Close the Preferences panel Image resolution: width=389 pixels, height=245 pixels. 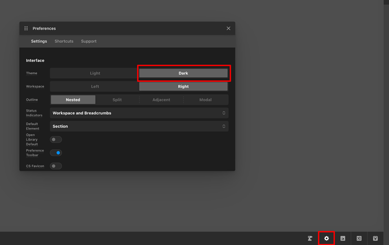228,28
